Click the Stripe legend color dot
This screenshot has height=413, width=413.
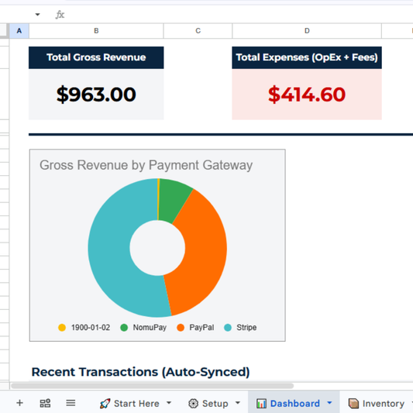click(x=228, y=328)
